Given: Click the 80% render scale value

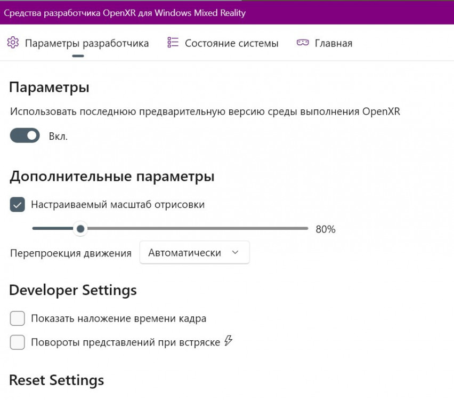Looking at the screenshot, I should pos(326,230).
